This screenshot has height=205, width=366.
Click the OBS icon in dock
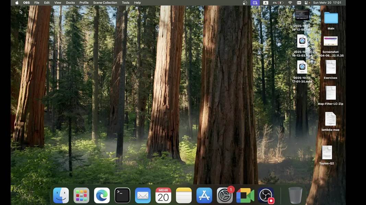coord(266,196)
